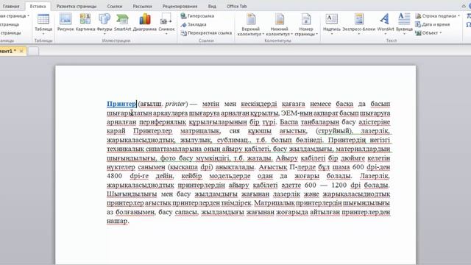Click the number 4800 in the paragraph
The image size is (471, 265).
point(115,176)
